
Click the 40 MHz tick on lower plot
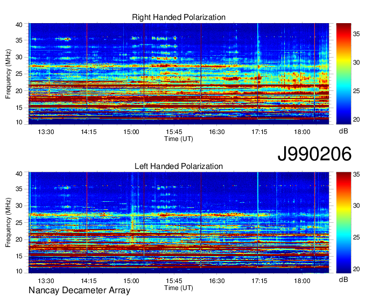click(19, 174)
